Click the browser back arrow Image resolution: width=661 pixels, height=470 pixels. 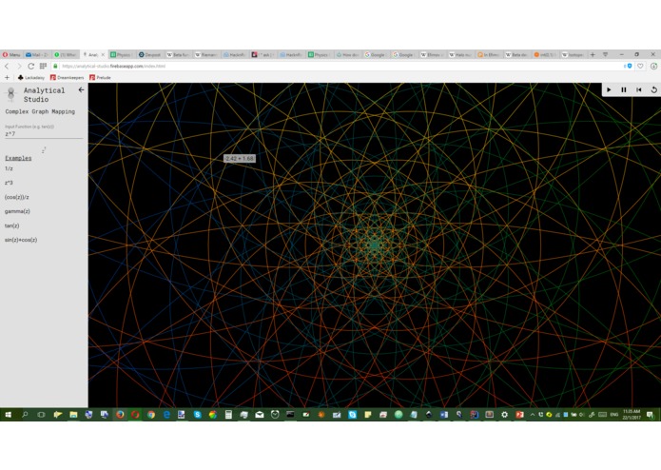[x=7, y=67]
